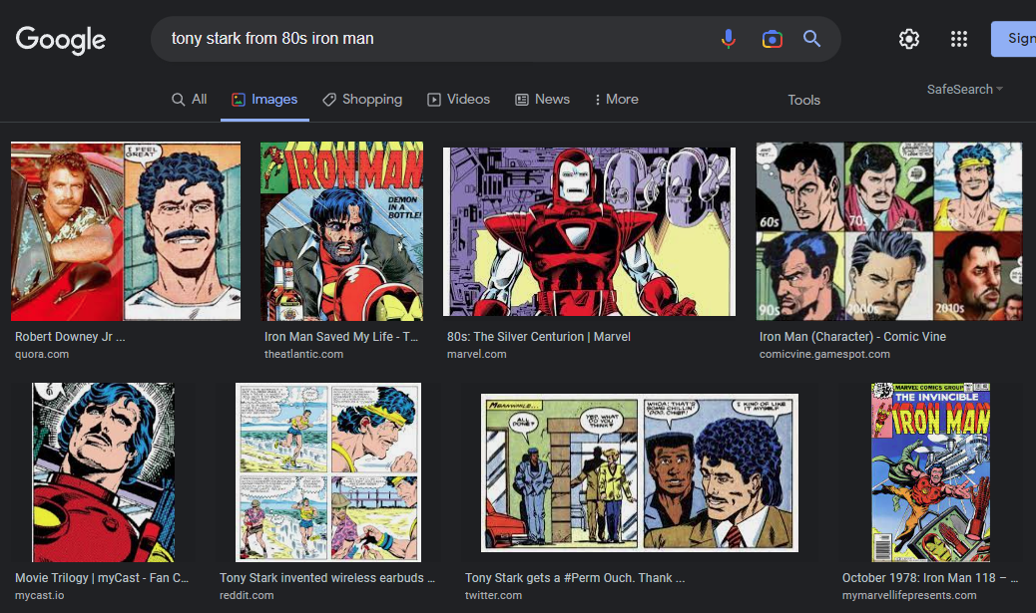1036x613 pixels.
Task: Click the mycast.io source link
Action: tap(40, 595)
